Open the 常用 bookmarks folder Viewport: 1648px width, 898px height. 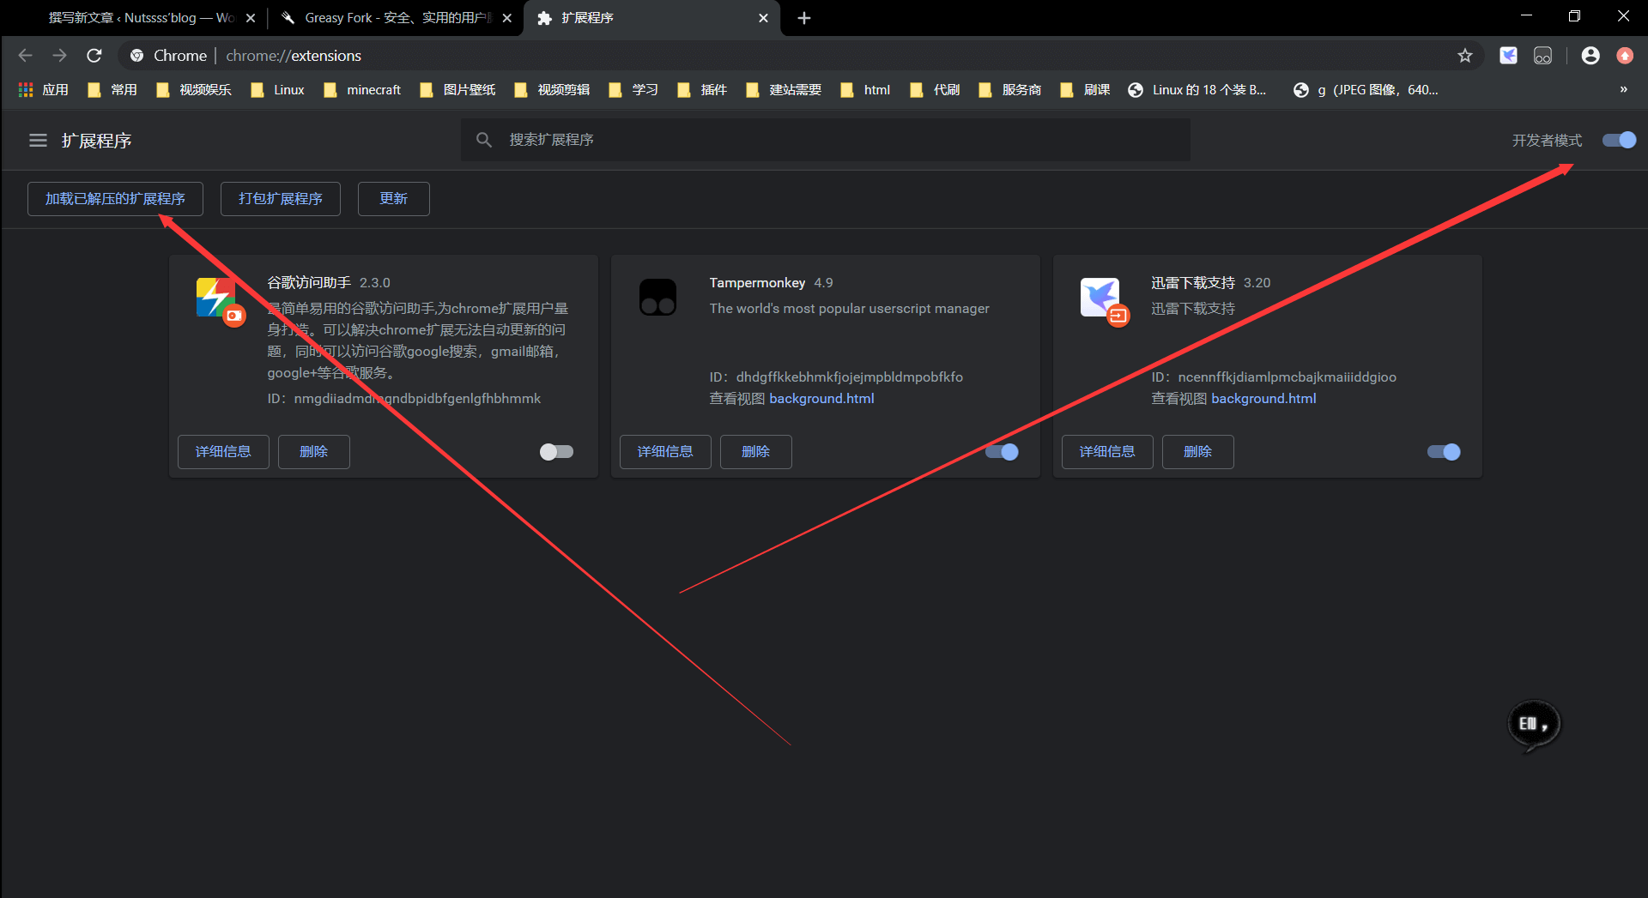[x=112, y=90]
